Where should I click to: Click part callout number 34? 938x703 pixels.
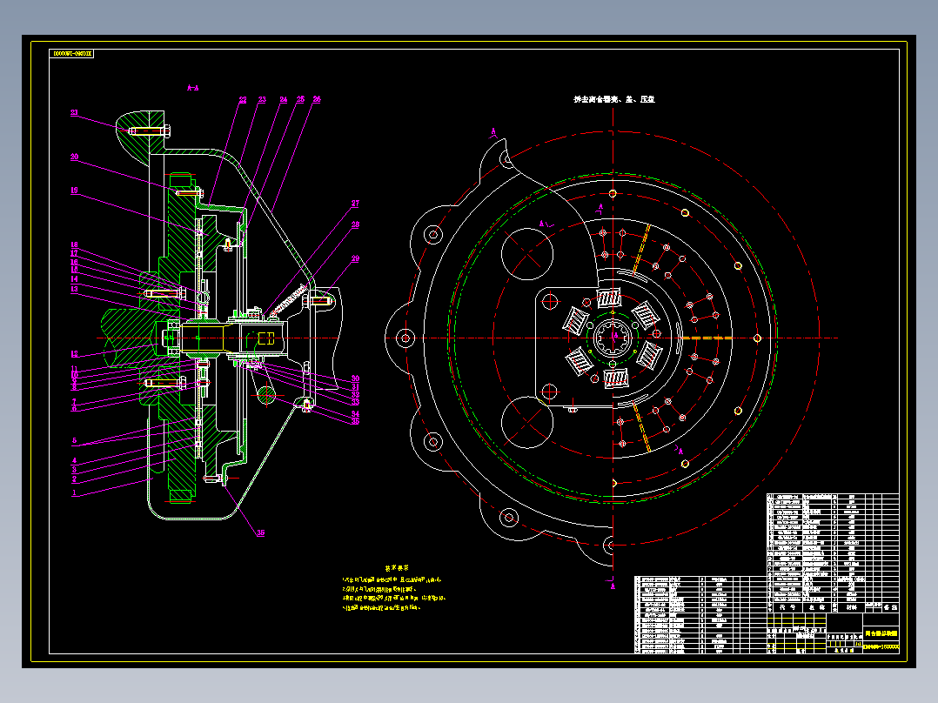pos(355,413)
